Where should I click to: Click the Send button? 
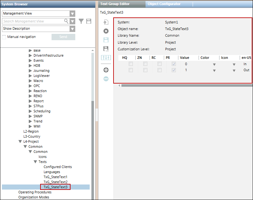[63, 37]
